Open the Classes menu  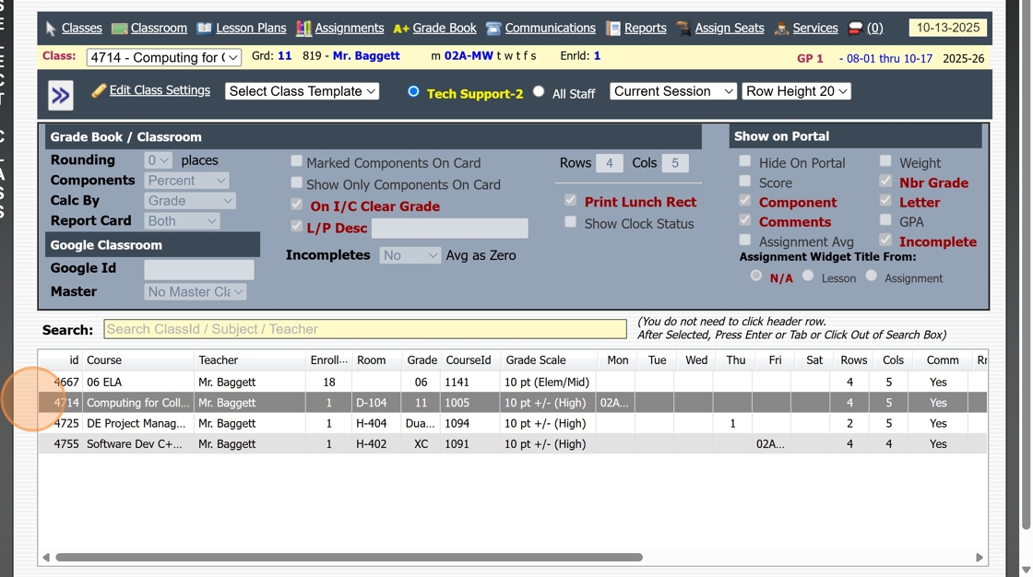point(82,28)
